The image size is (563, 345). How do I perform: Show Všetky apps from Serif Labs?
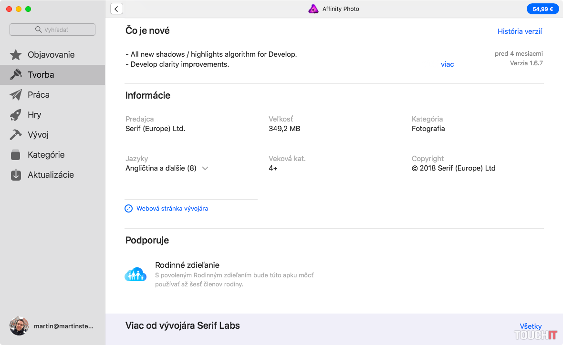click(x=531, y=326)
